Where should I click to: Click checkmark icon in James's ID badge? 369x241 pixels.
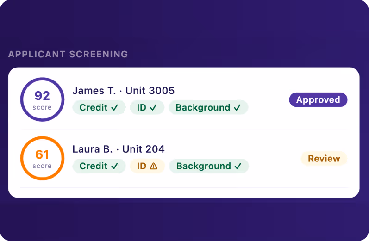click(153, 107)
